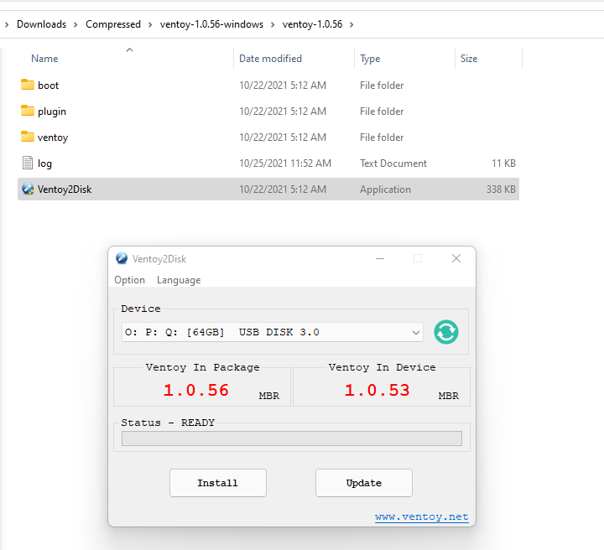Viewport: 604px width, 550px height.
Task: Click the Install button
Action: point(218,483)
